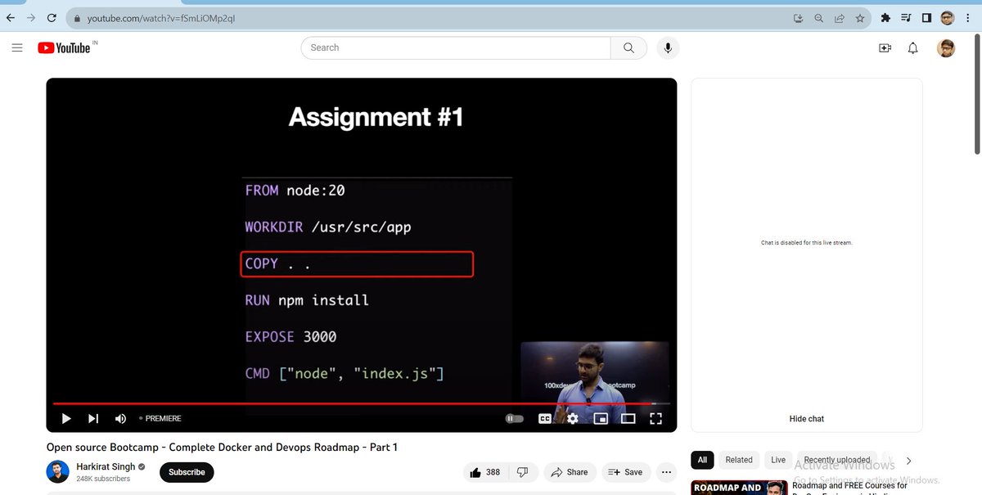Open video settings gear
The image size is (982, 495).
[x=573, y=418]
